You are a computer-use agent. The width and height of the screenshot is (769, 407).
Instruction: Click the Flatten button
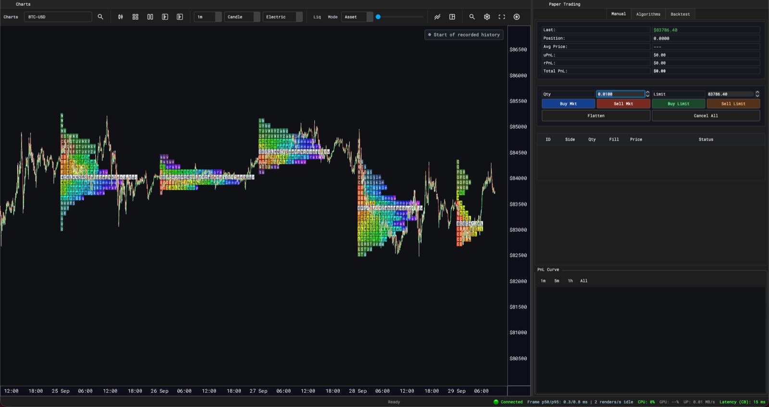point(596,116)
